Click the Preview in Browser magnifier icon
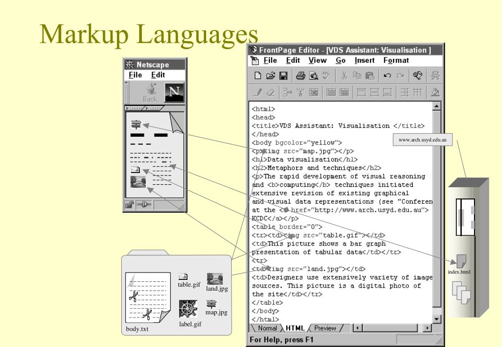502x347 pixels. tap(314, 76)
